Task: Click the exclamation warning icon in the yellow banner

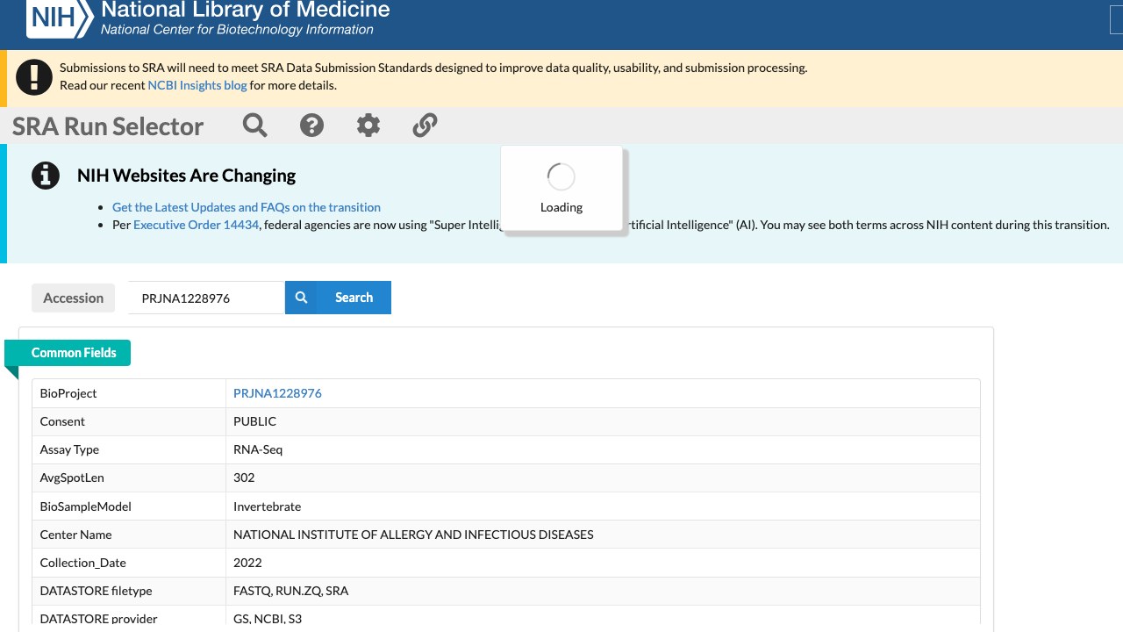Action: [34, 77]
